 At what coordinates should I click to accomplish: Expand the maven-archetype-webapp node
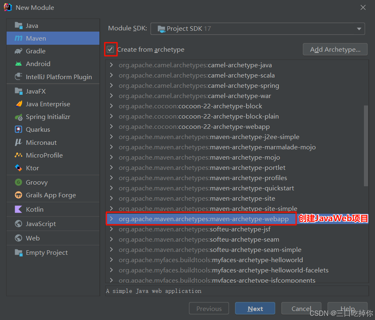[x=111, y=219]
